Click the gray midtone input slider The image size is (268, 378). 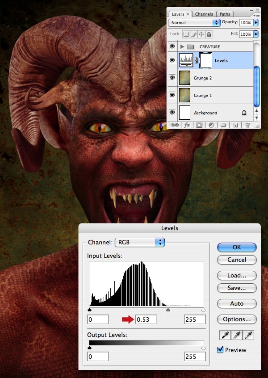(168, 310)
